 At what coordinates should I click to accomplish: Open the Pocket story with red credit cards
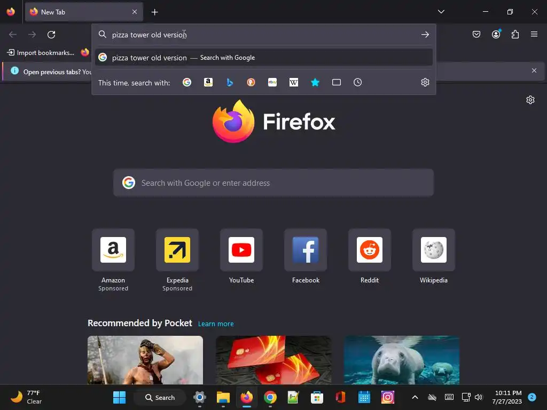click(x=273, y=360)
